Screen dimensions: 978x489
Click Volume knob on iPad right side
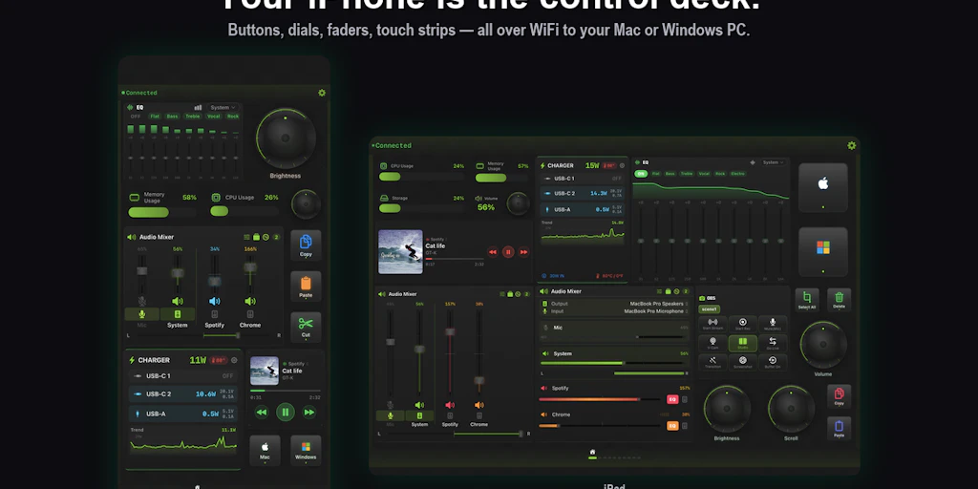point(822,345)
